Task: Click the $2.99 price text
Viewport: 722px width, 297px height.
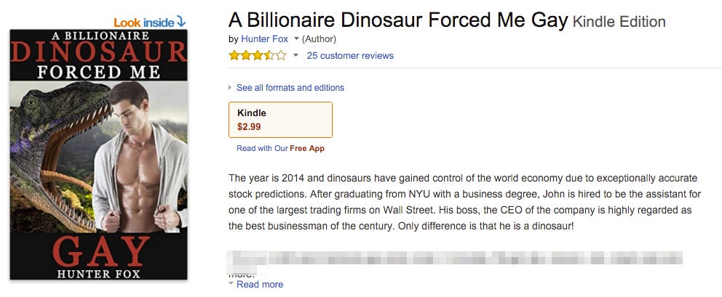Action: (249, 126)
